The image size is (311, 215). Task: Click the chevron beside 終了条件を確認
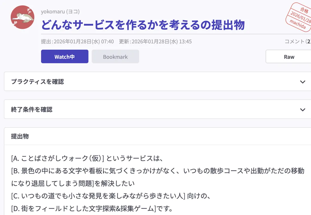303,110
